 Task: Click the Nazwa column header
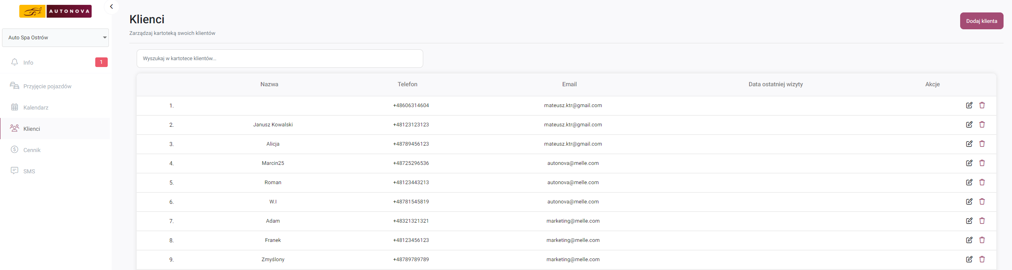coord(269,84)
